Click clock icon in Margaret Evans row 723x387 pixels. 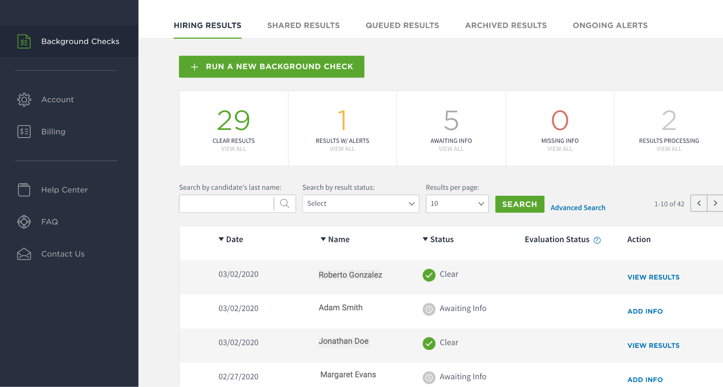429,378
